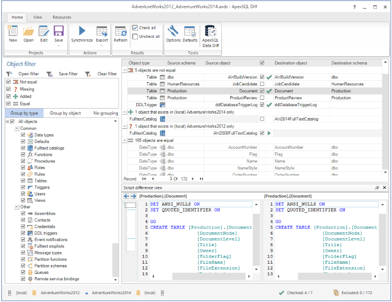Screen dimensions: 392x302
Task: Collapse the All objects tree node
Action: coord(7,121)
